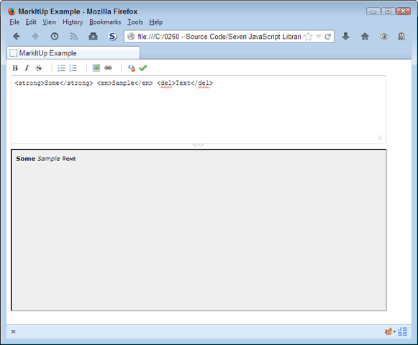The width and height of the screenshot is (418, 345).
Task: Select the MarkItUp Example tab
Action: [73, 53]
